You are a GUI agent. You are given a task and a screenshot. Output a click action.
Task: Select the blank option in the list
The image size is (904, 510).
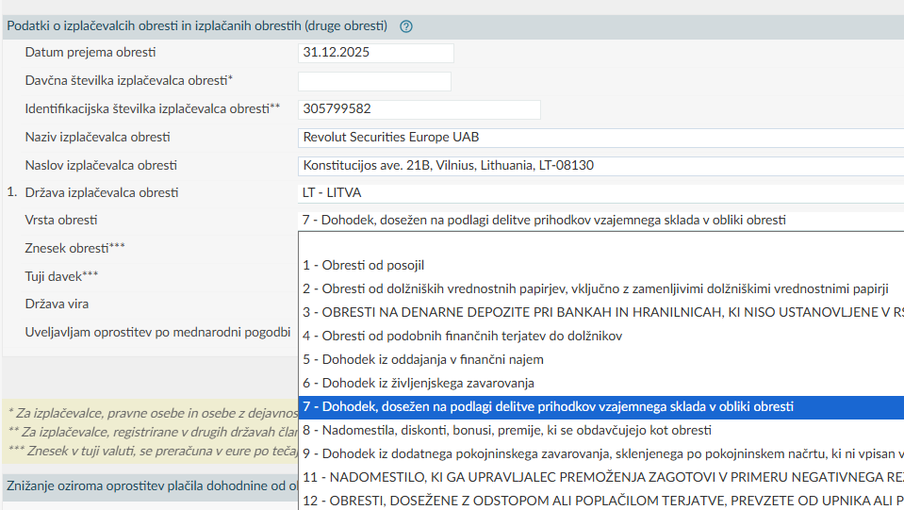600,243
